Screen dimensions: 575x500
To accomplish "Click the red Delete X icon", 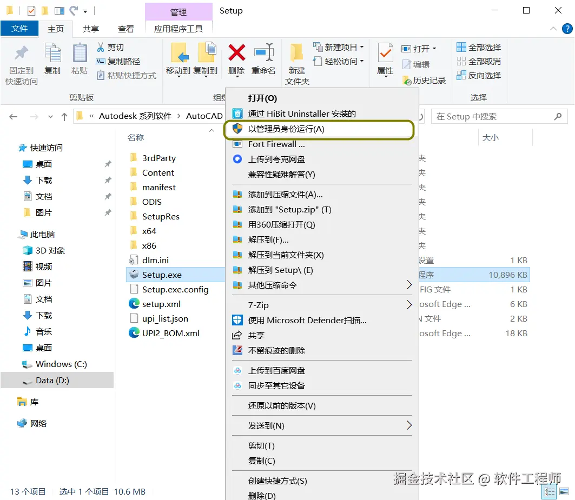I will pos(236,53).
